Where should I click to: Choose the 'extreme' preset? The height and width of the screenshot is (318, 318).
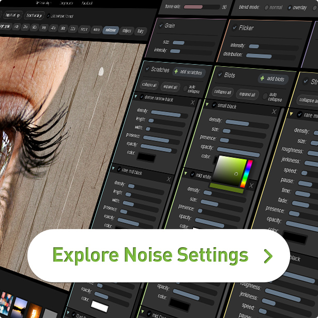click(x=111, y=30)
